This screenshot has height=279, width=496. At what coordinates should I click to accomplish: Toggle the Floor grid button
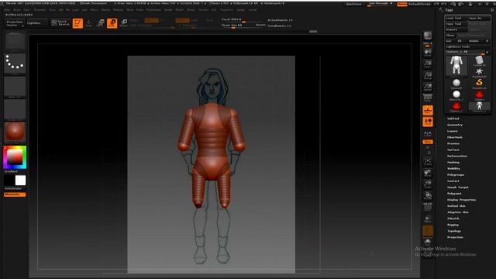point(428,110)
